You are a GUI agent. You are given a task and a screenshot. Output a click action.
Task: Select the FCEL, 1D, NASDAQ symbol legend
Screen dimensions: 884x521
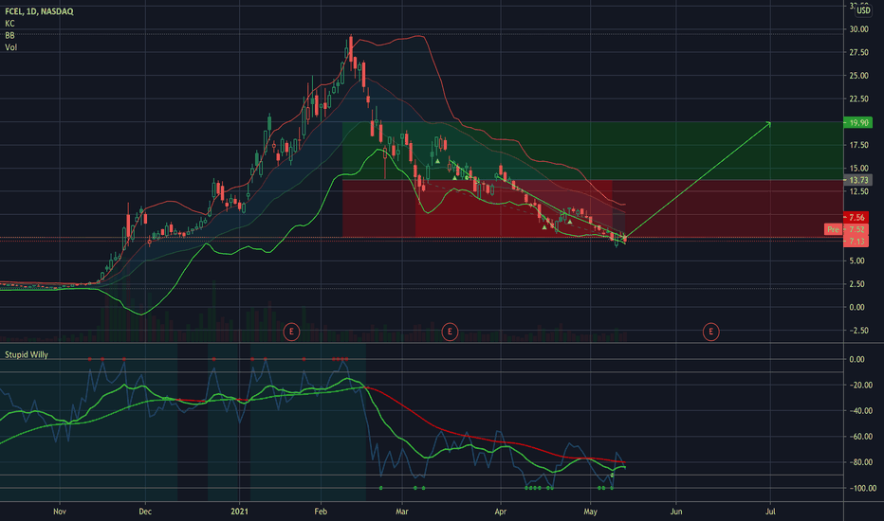coord(39,11)
